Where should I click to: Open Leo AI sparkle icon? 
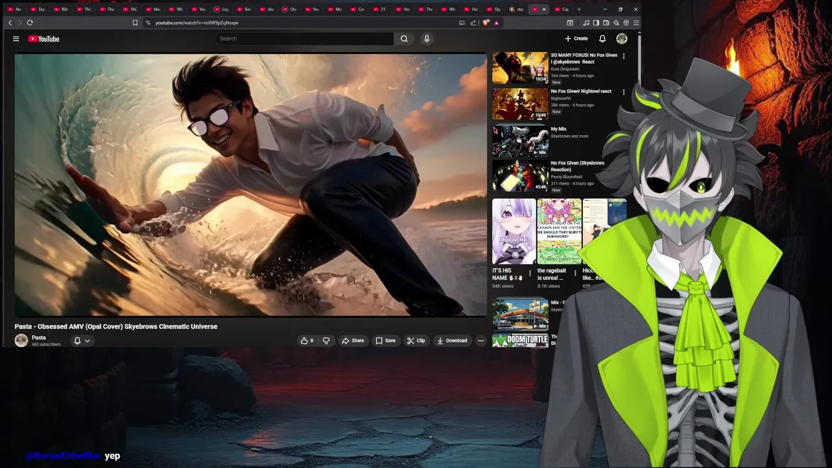(x=616, y=23)
